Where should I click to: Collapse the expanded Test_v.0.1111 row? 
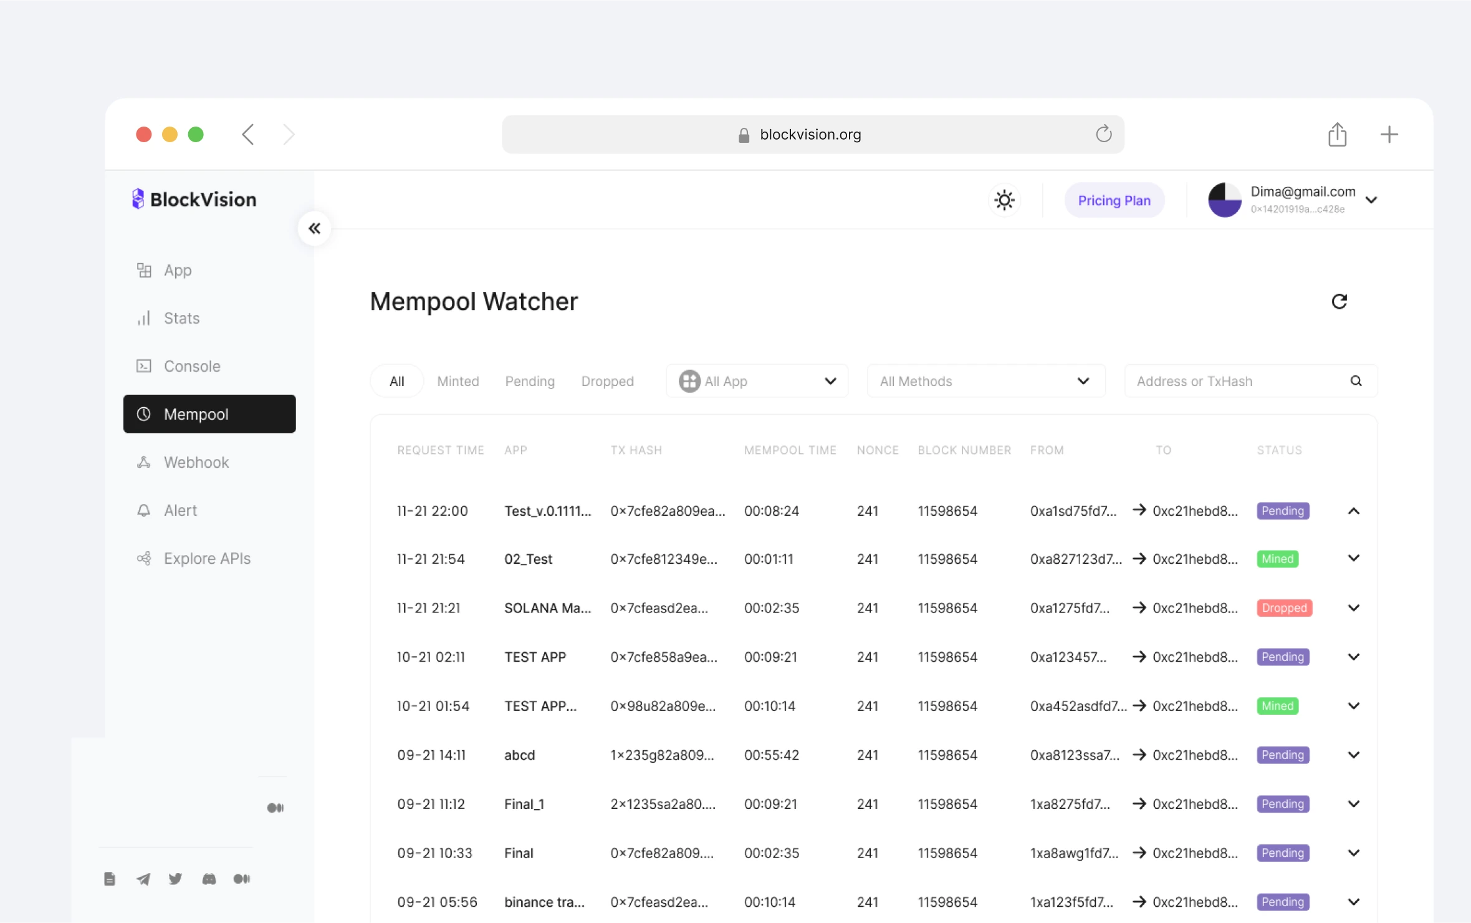(1353, 511)
